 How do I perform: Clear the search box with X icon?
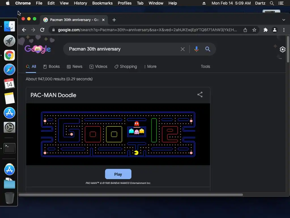pos(183,49)
